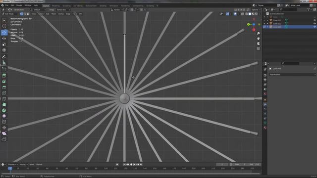The height and width of the screenshot is (178, 317).
Task: Open the Modifiers properties tab wrench icon
Action: pyautogui.click(x=265, y=104)
